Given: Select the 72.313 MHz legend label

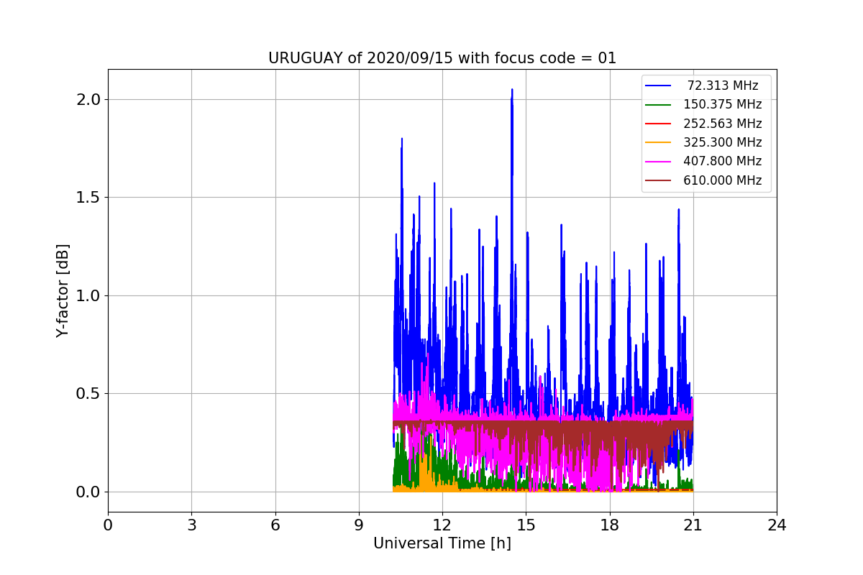Looking at the screenshot, I should pos(723,86).
